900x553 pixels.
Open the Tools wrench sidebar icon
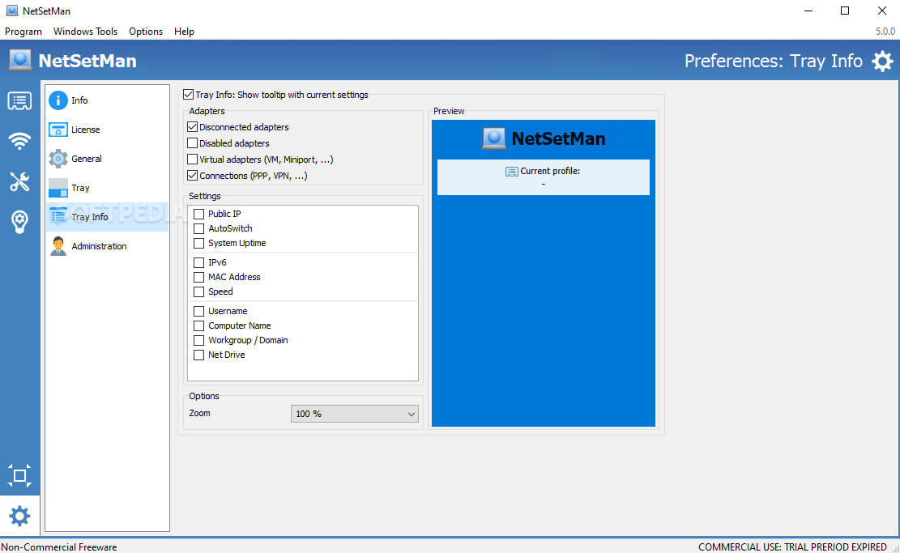(x=19, y=181)
